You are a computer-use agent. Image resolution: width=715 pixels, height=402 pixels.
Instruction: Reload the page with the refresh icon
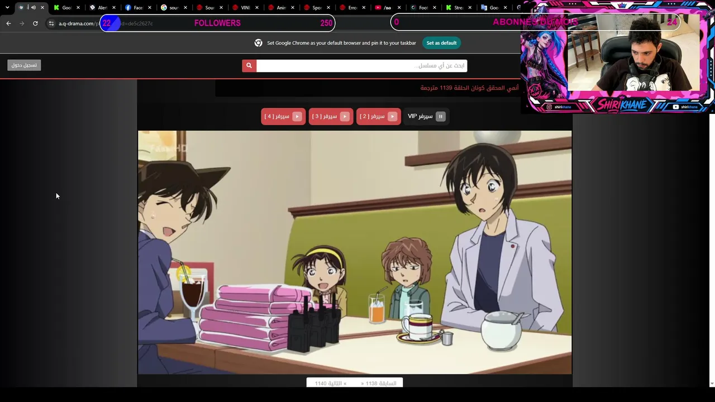point(35,23)
